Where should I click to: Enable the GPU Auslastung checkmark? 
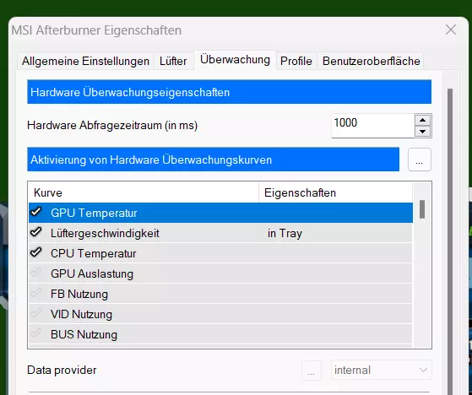point(36,273)
